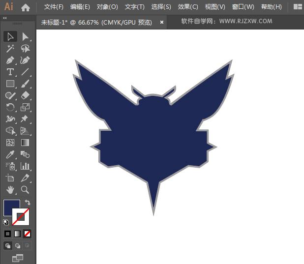Open the 窗口(W) menu
304x264 pixels.
243,7
